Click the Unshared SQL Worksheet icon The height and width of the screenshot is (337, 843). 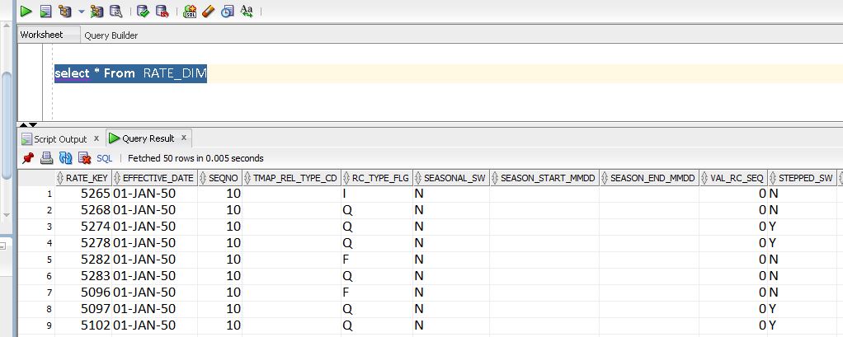[190, 12]
